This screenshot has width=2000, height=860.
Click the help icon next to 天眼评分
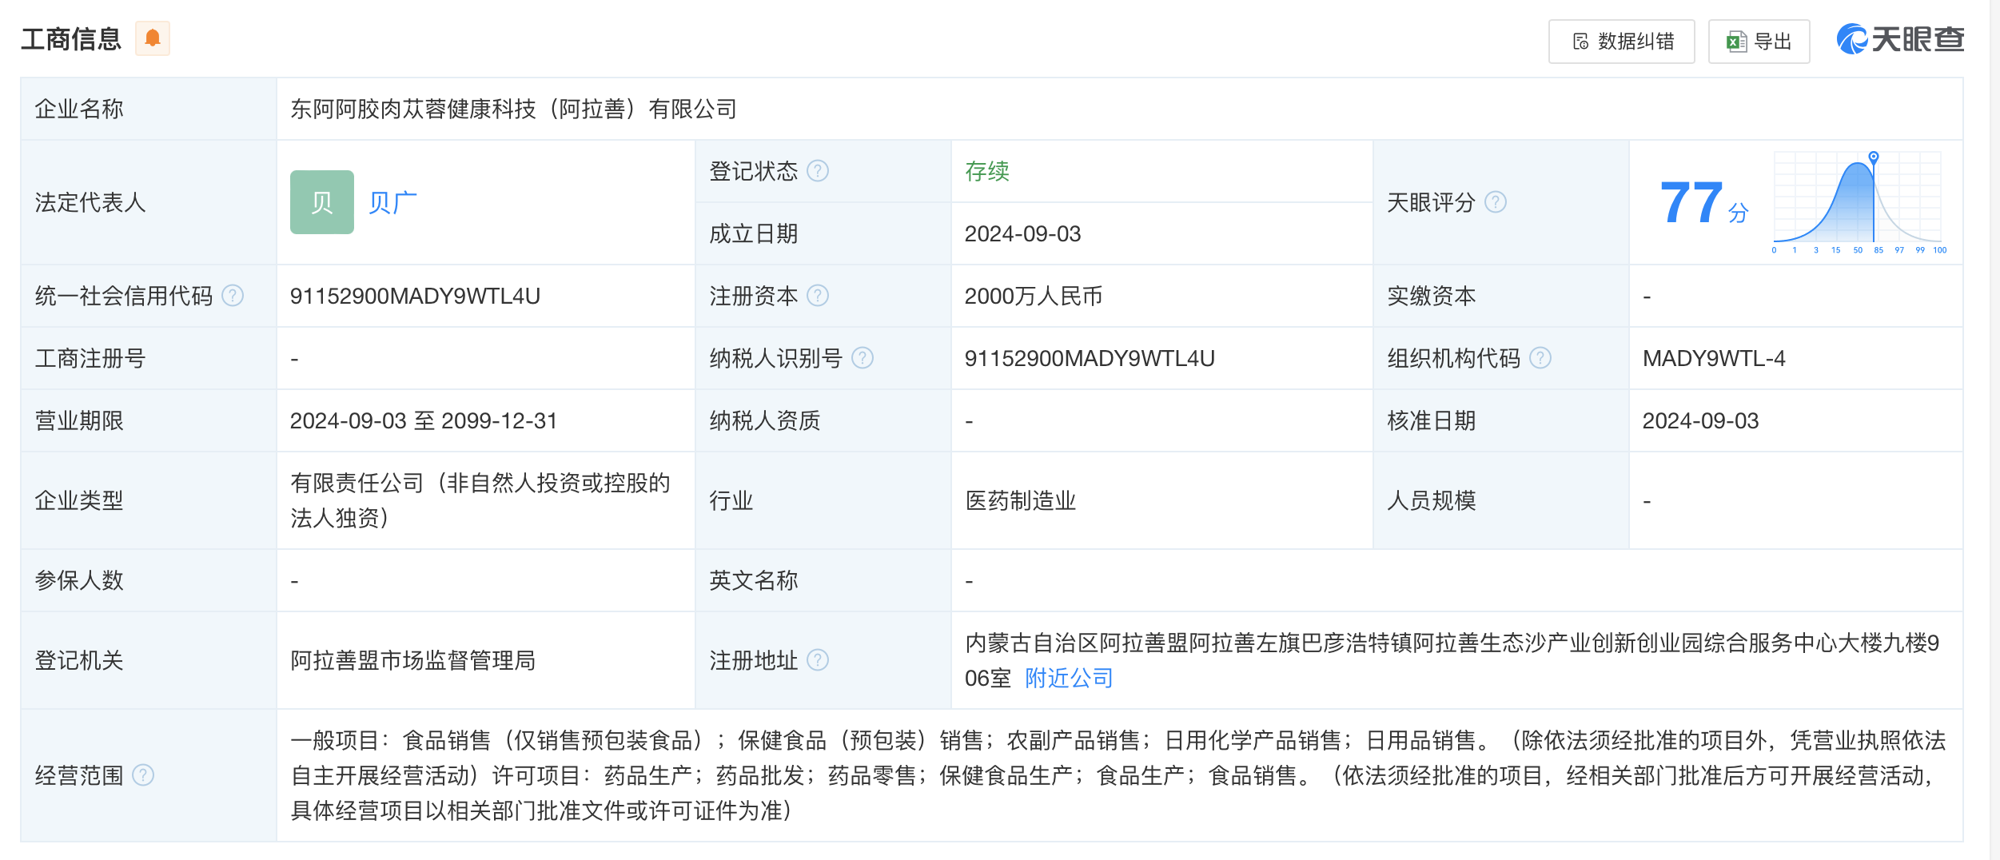[x=1496, y=202]
